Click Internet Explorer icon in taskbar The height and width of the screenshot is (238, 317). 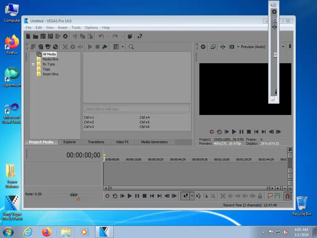[28, 232]
